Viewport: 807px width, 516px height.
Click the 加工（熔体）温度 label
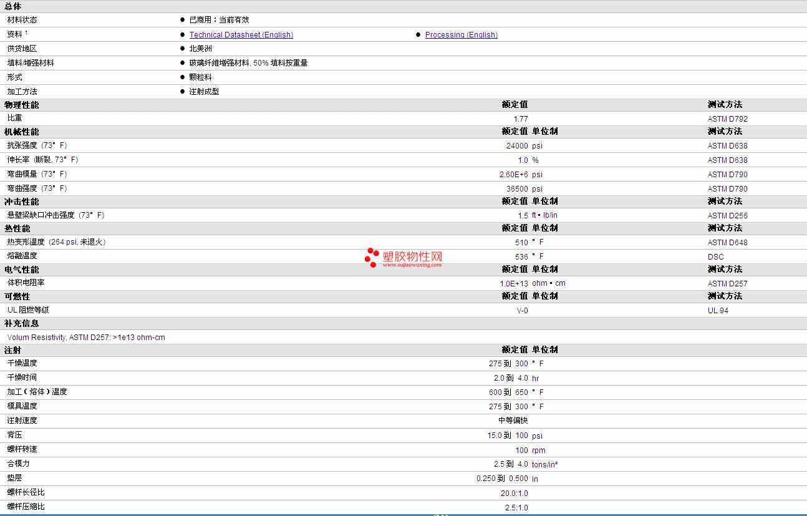(37, 392)
